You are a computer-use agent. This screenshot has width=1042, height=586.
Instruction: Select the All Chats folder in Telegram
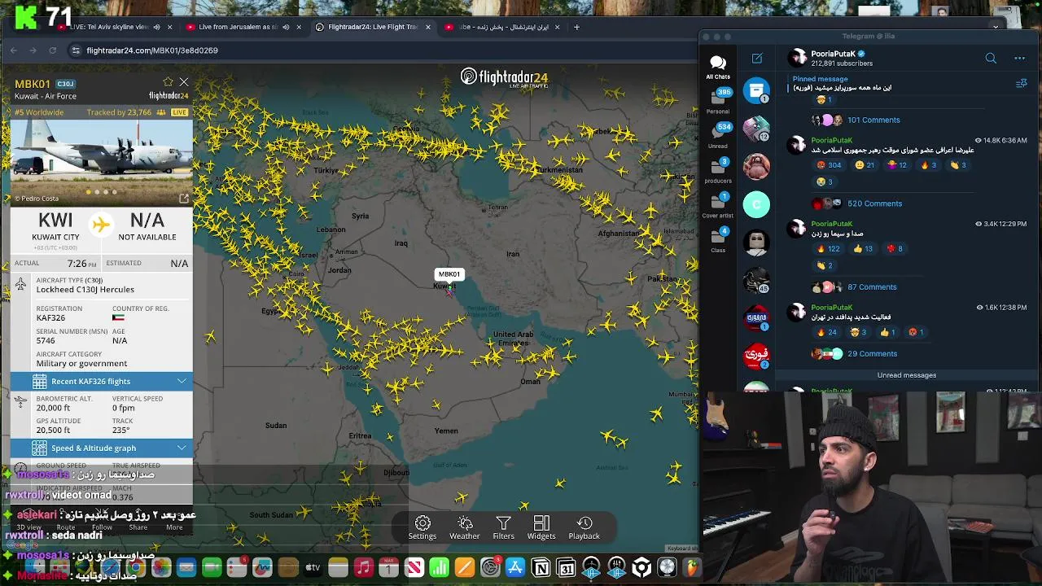tap(718, 67)
